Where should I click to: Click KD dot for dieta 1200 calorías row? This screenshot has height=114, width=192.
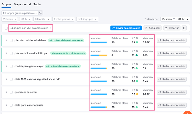(x=137, y=81)
